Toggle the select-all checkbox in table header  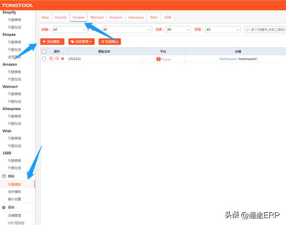(44, 52)
